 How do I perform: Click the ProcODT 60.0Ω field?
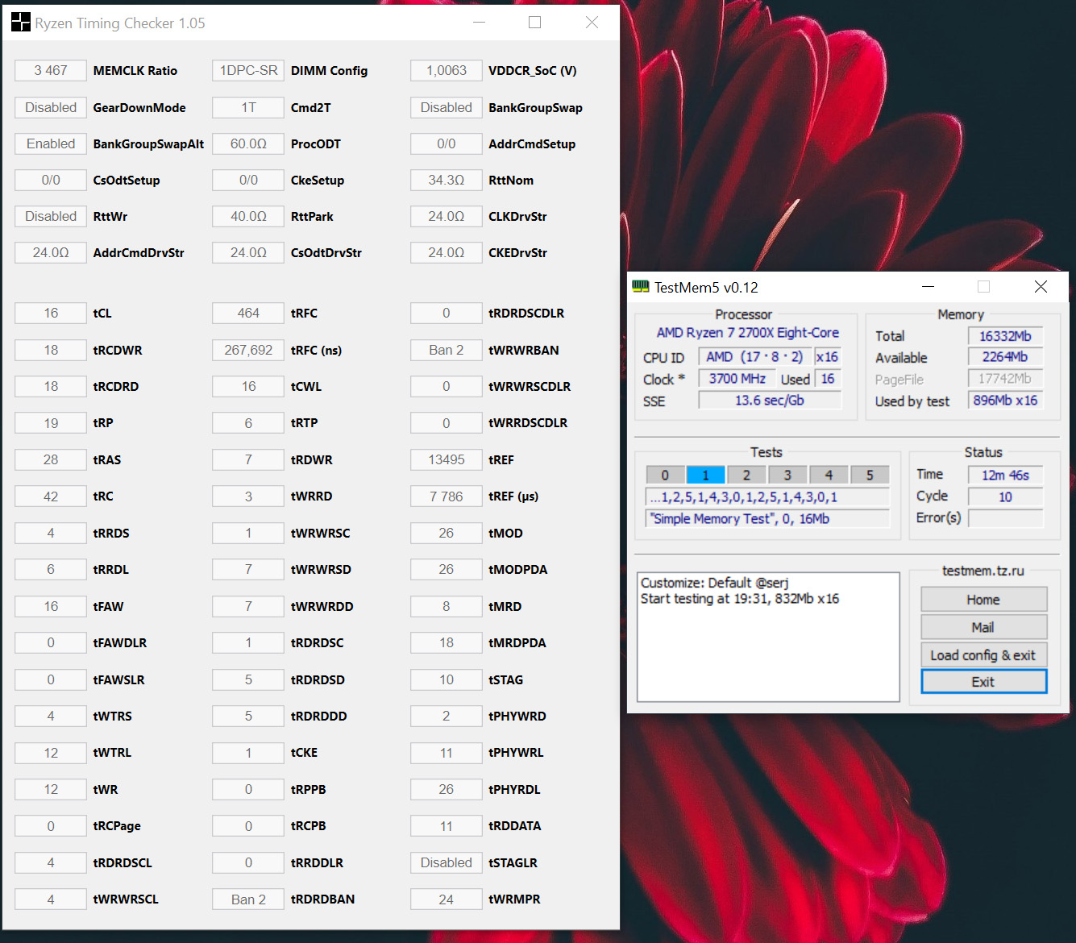[x=248, y=143]
